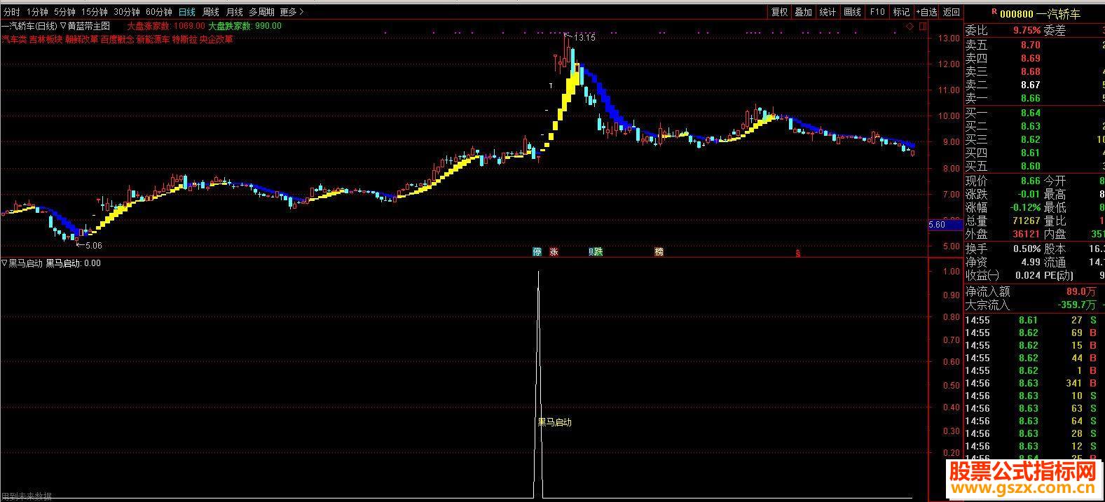
Task: Select the 5分钟 period tab
Action: click(64, 12)
